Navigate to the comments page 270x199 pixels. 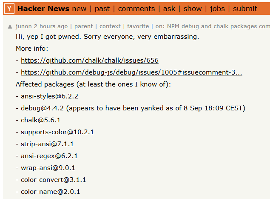pyautogui.click(x=136, y=9)
